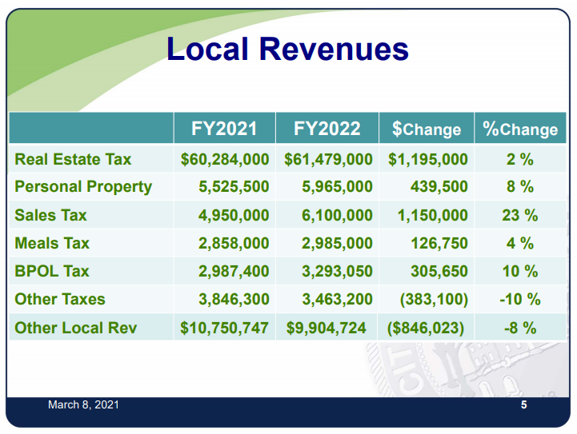This screenshot has height=434, width=577.
Task: Click the 3,293,050 BPOL FY2022 value
Action: click(x=337, y=271)
